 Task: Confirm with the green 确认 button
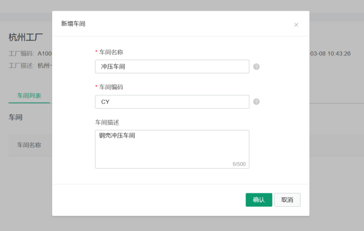(259, 200)
